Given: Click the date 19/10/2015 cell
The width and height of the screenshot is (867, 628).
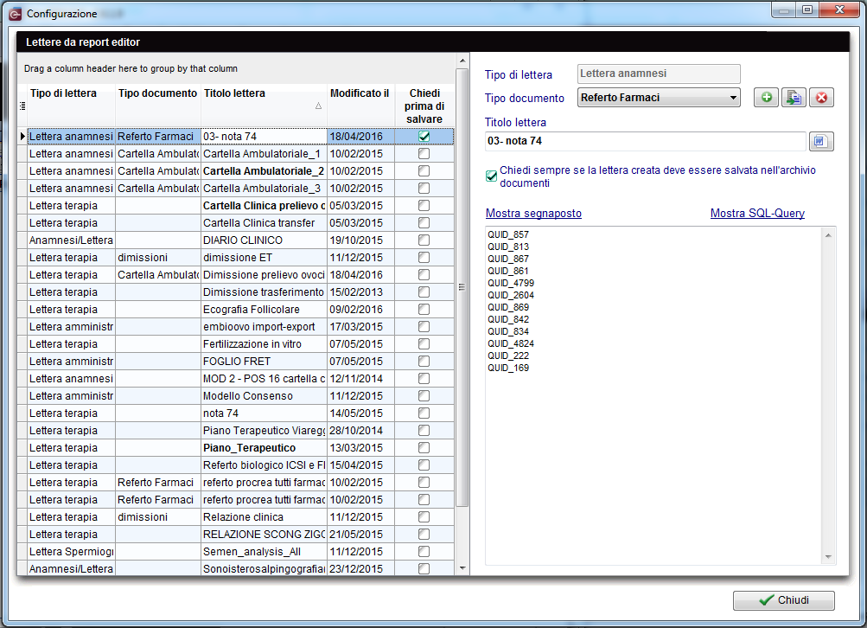Looking at the screenshot, I should coord(360,240).
